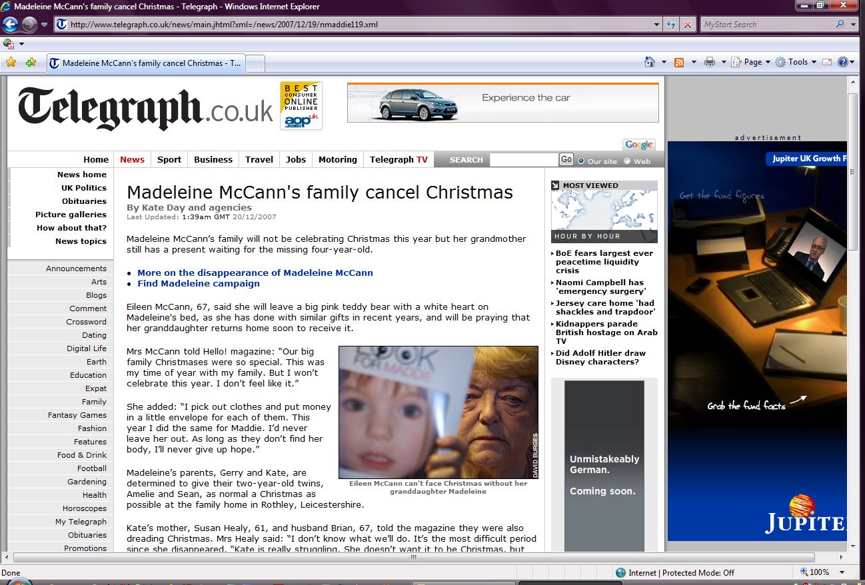Click the Print icon in toolbar
The image size is (865, 585).
coord(710,62)
